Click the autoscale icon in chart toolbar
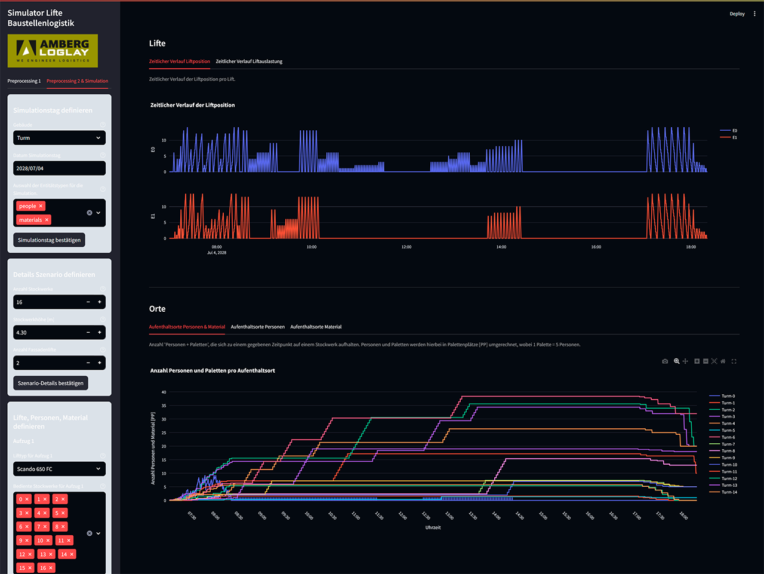This screenshot has width=764, height=574. [714, 361]
